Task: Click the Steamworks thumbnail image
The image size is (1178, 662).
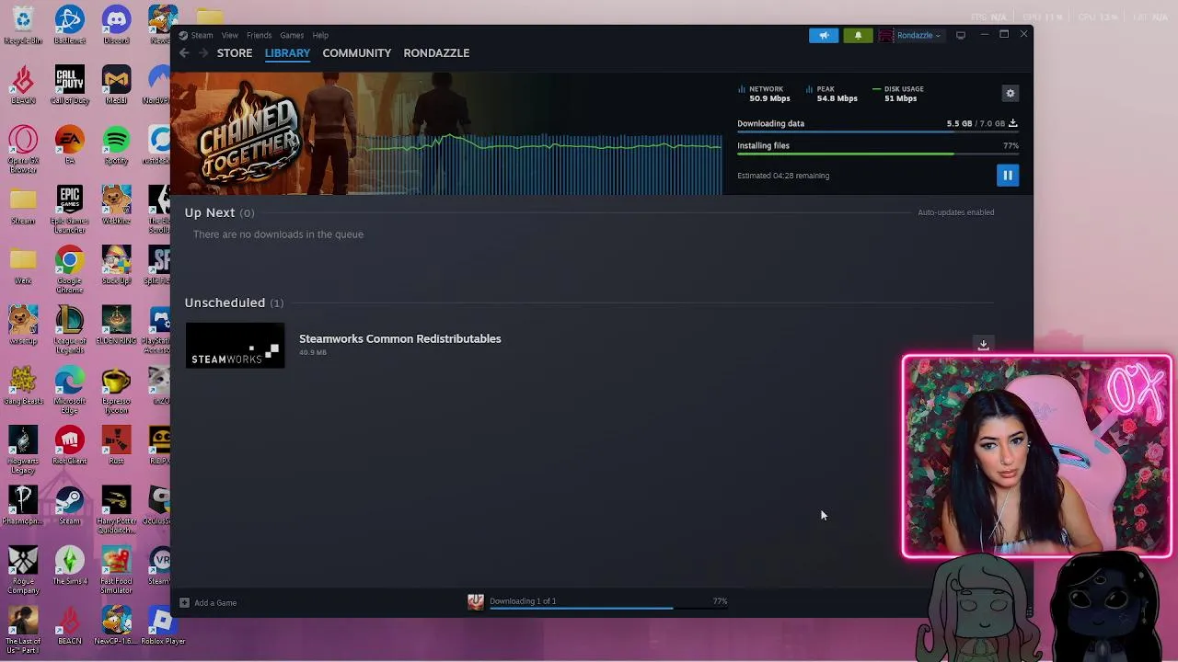Action: tap(235, 346)
